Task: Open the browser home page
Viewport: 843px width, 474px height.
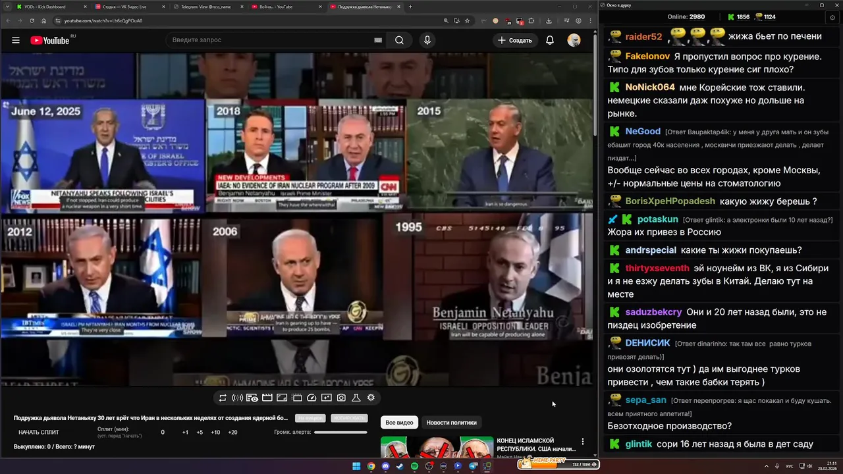Action: (x=44, y=20)
